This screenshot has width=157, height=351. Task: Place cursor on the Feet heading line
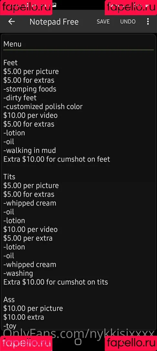(10, 63)
